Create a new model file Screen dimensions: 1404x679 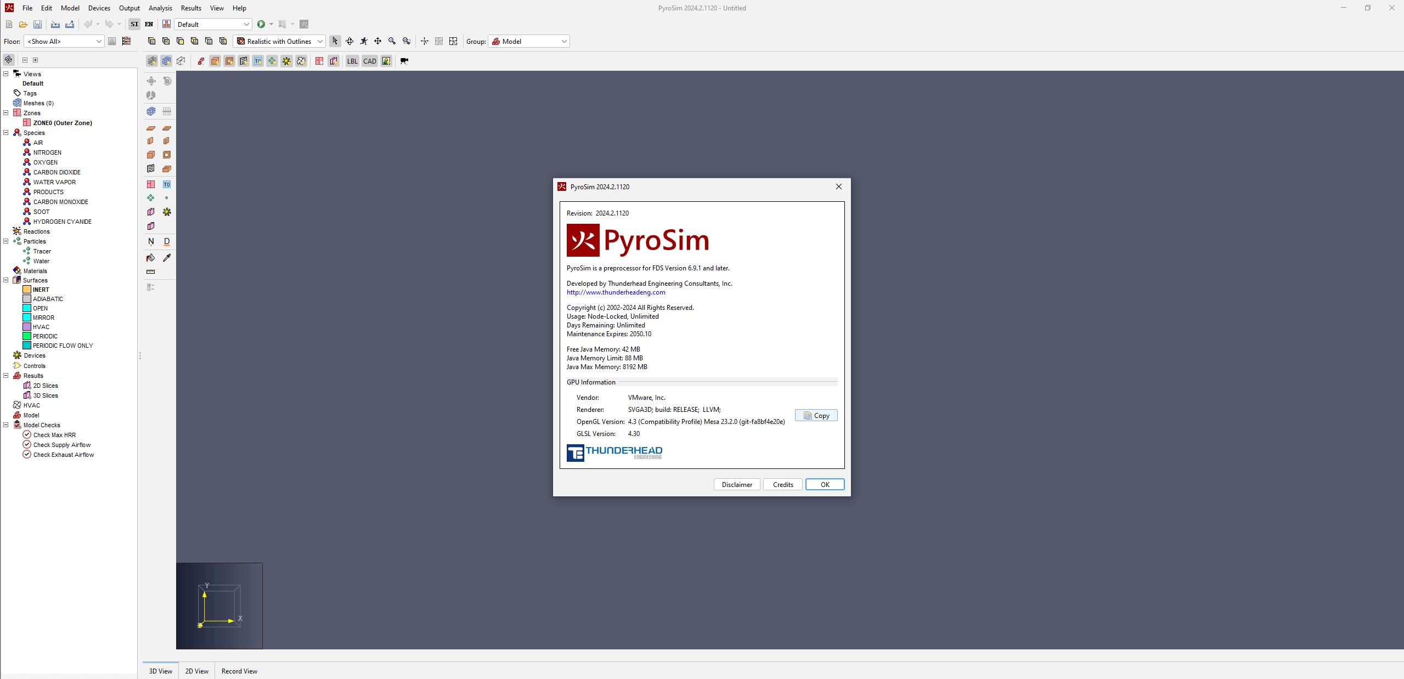coord(9,24)
